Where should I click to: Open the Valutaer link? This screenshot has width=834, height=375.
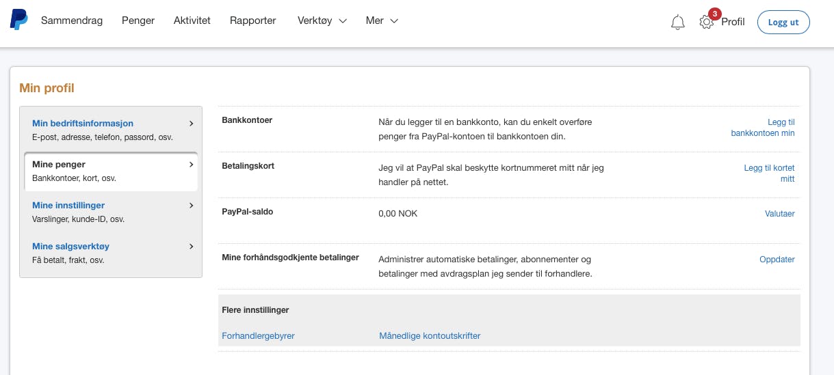(780, 214)
